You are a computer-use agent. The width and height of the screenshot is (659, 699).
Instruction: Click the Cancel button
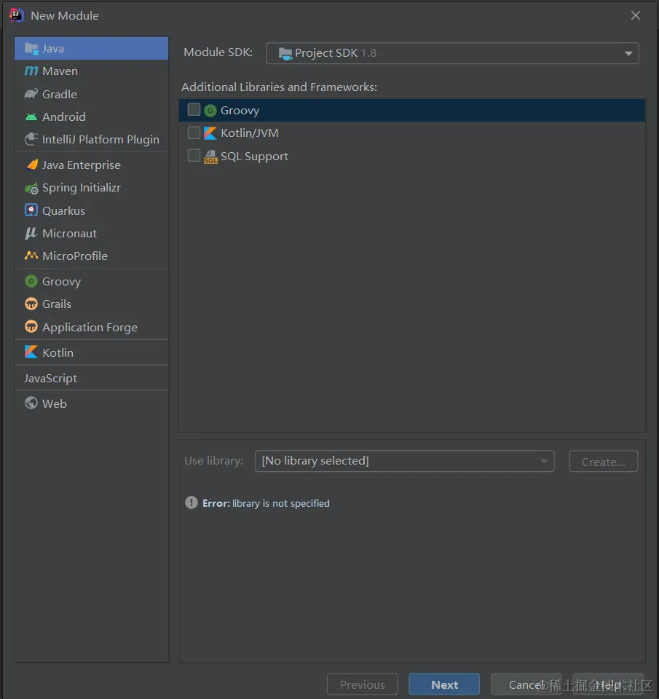(x=526, y=684)
